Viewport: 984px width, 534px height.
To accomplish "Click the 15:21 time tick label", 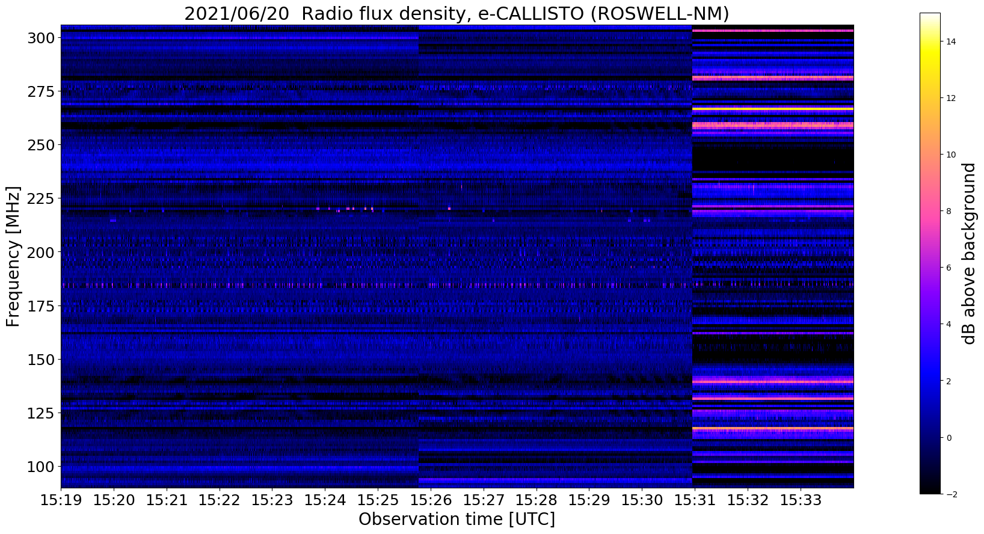I will (x=167, y=500).
